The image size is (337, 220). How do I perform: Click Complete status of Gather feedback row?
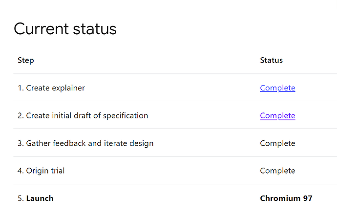(x=277, y=144)
